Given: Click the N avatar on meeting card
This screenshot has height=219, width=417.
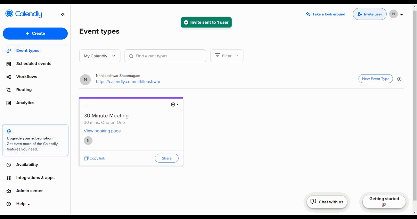Looking at the screenshot, I should point(88,140).
